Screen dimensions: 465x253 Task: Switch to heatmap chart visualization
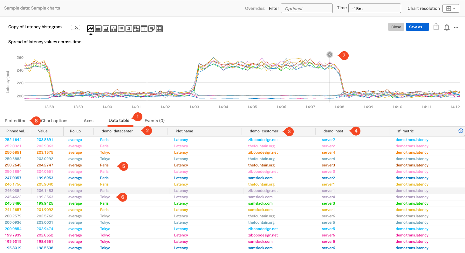[x=136, y=29]
